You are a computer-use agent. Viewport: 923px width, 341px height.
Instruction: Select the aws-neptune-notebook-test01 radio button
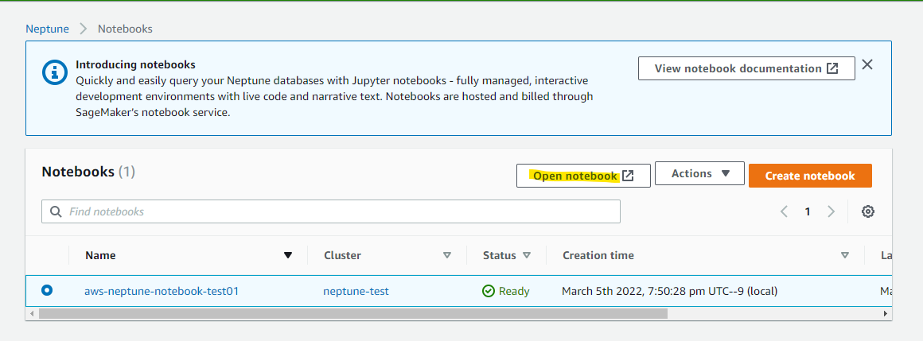click(x=47, y=290)
